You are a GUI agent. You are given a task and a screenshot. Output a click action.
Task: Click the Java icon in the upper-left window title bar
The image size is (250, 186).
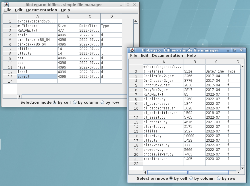click(6, 5)
